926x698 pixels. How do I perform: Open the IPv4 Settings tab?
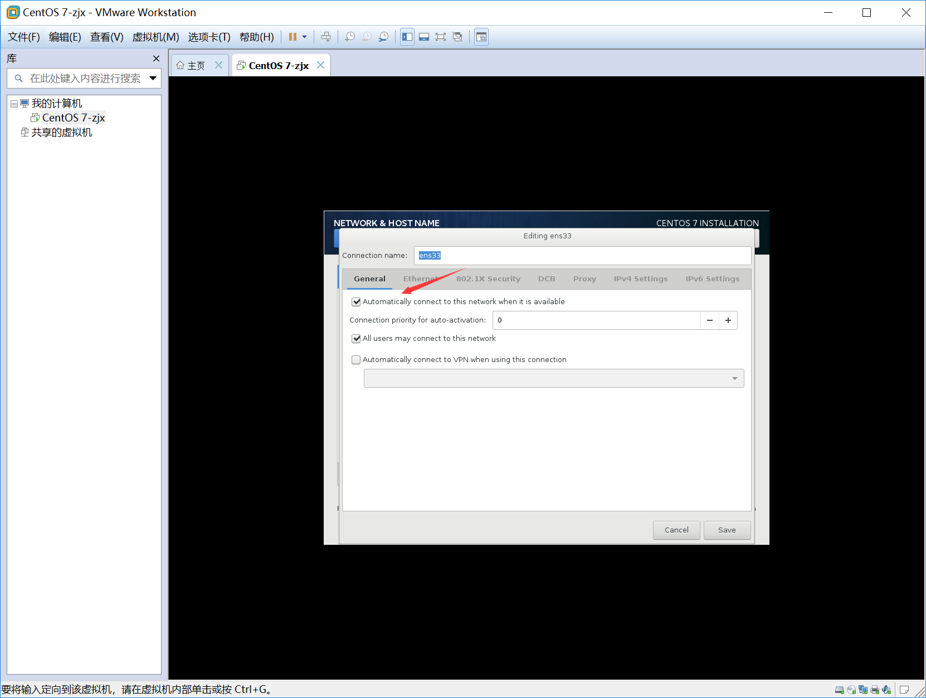[641, 279]
